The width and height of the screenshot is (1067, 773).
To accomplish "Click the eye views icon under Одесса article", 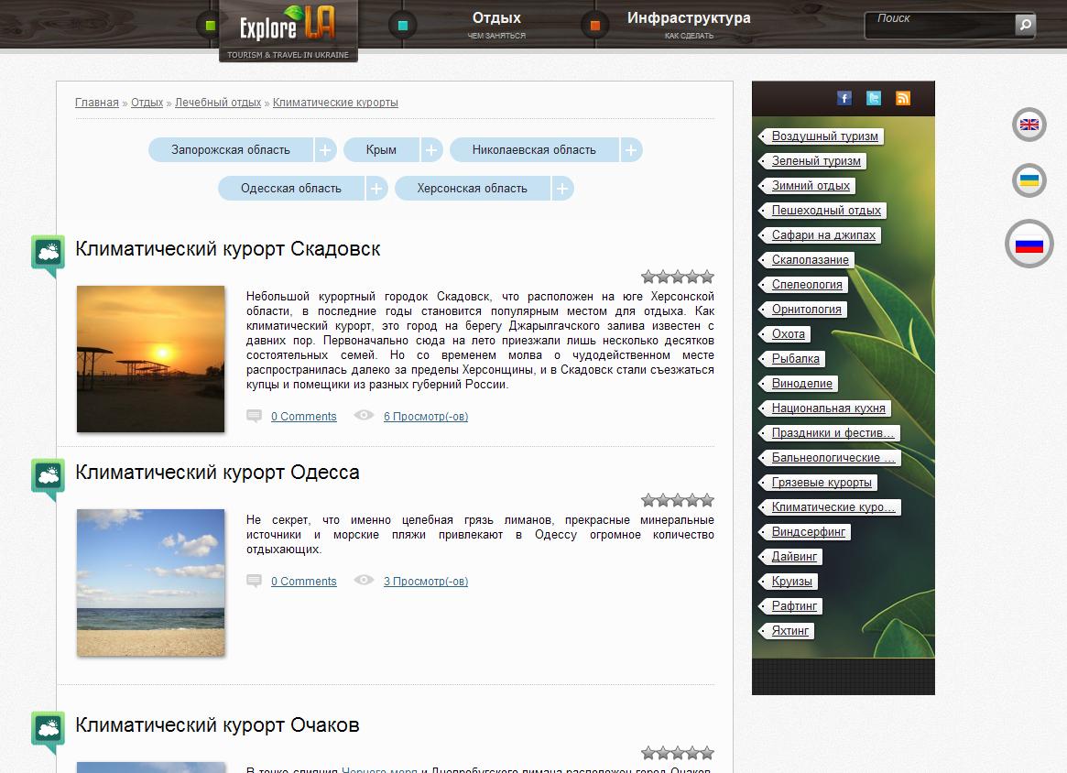I will coord(364,580).
